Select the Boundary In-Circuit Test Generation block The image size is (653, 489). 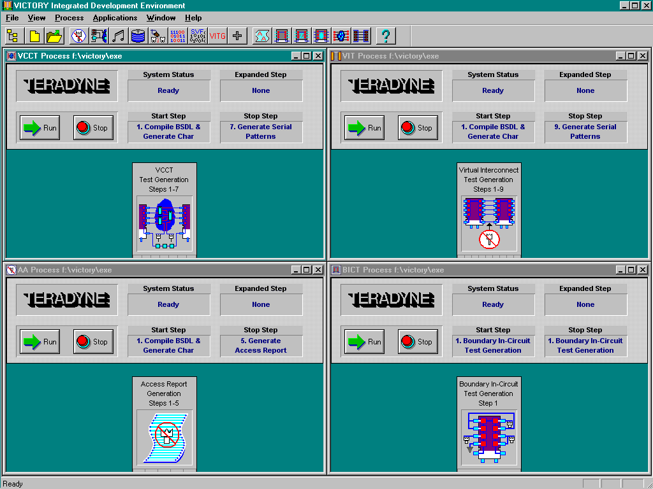point(489,423)
